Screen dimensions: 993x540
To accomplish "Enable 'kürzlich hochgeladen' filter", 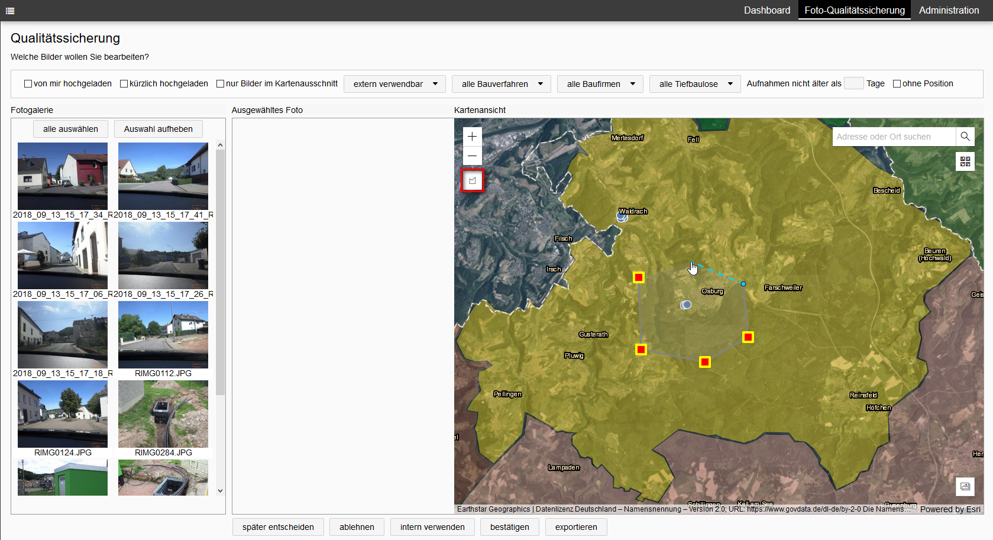I will click(x=124, y=84).
